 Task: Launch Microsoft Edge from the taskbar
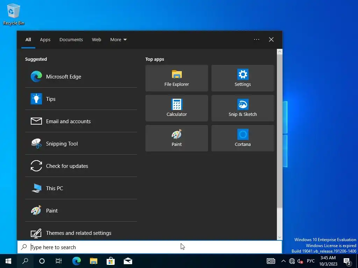pos(77,261)
